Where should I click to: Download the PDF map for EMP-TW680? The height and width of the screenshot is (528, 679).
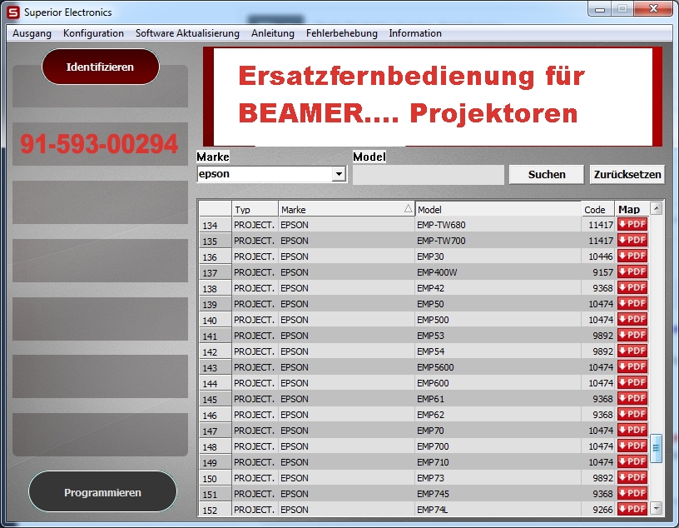[632, 225]
